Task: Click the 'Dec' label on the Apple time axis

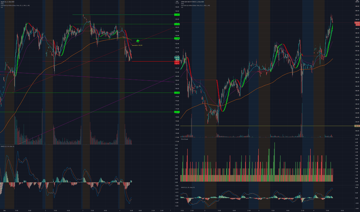Action: click(5, 210)
